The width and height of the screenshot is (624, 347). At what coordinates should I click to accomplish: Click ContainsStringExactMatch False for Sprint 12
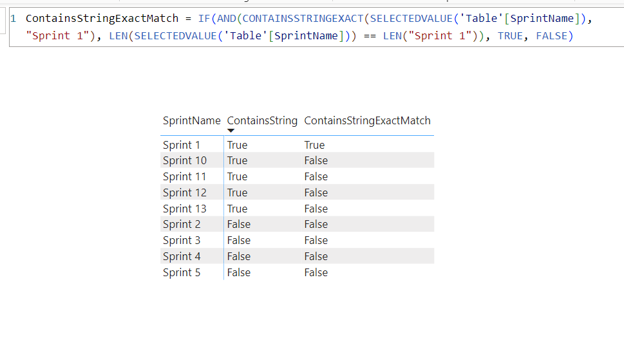316,192
